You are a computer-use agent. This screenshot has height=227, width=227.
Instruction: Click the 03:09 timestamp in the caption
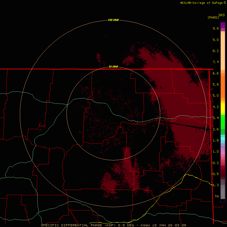click(180, 225)
